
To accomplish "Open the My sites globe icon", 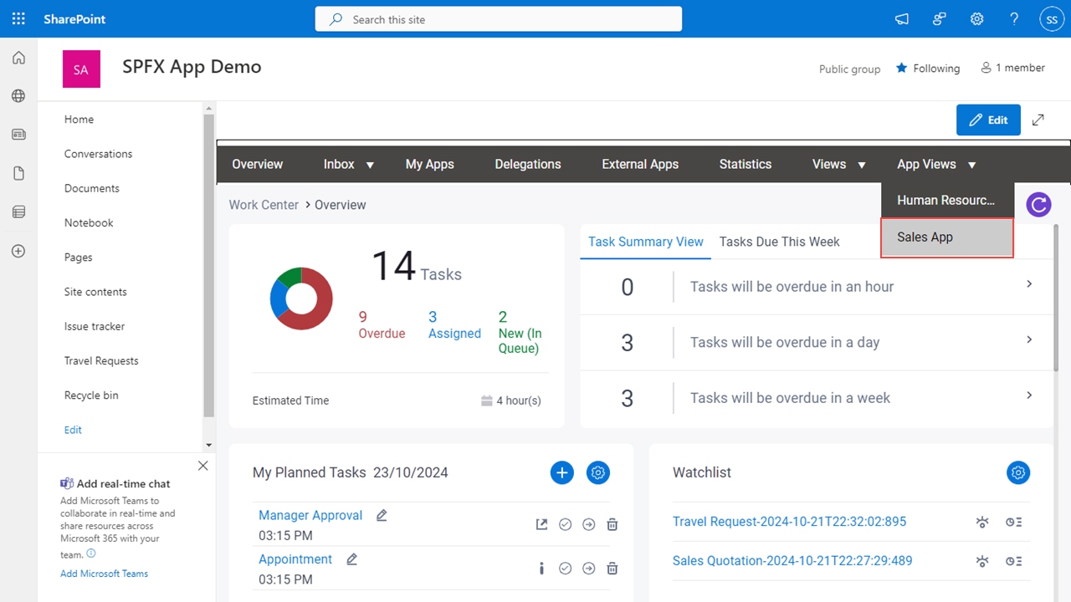I will coord(18,96).
